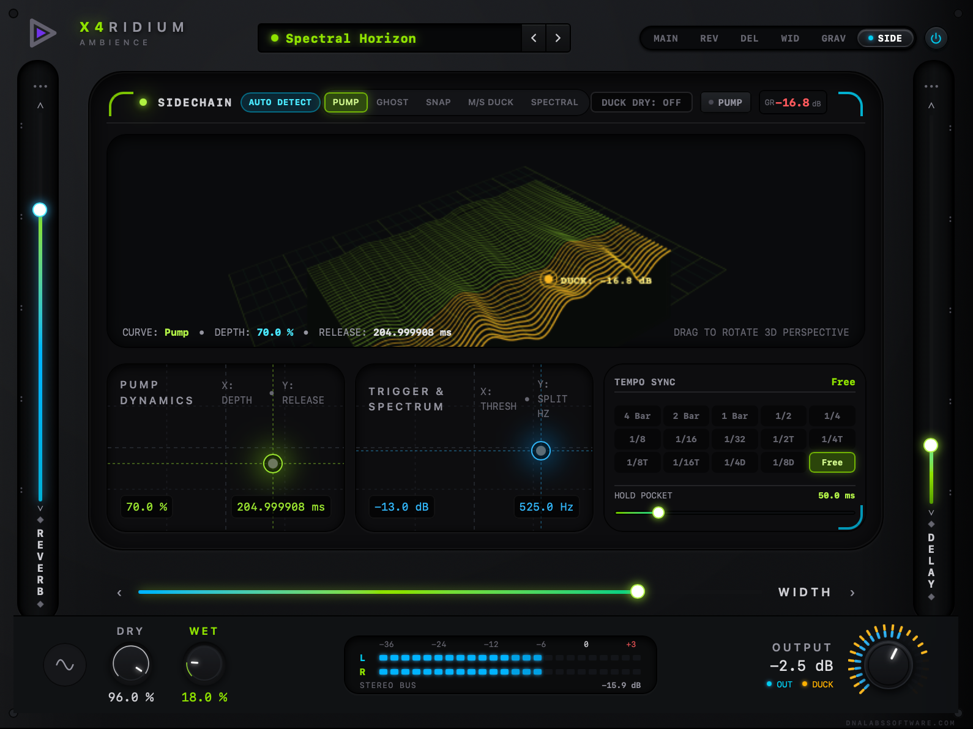Image resolution: width=973 pixels, height=729 pixels.
Task: Choose the 1/4 tempo sync division
Action: point(832,416)
